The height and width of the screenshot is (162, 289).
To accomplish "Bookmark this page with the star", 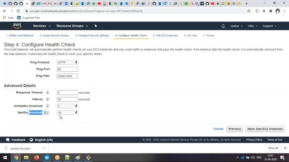I will (x=249, y=11).
